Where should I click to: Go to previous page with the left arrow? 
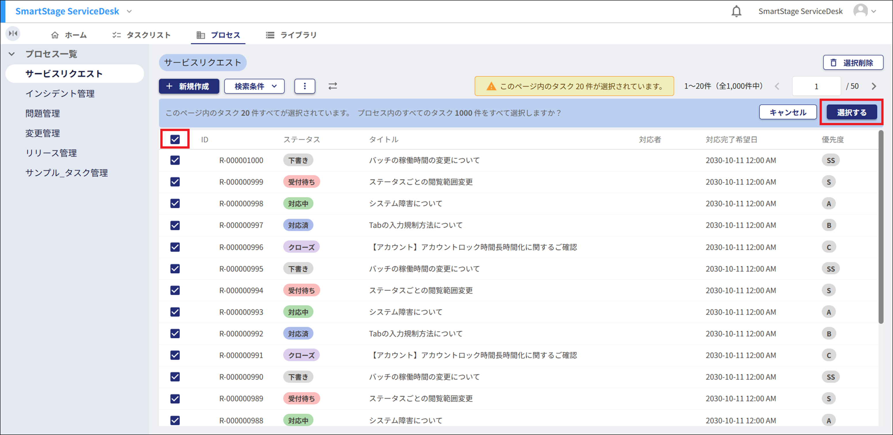click(x=777, y=86)
